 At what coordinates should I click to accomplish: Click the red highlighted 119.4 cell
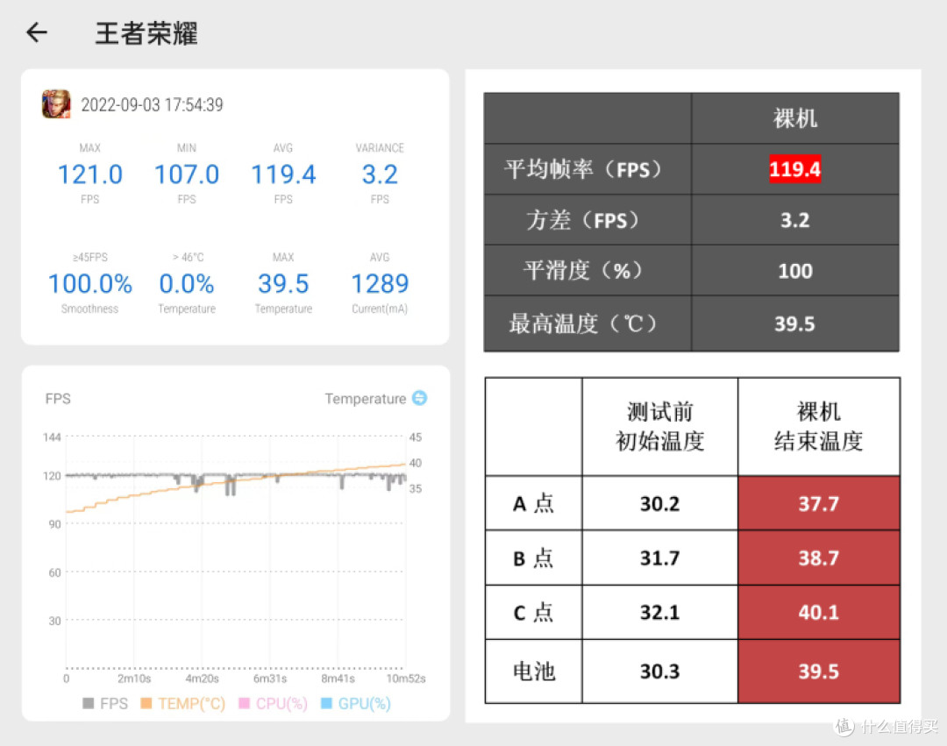(x=794, y=169)
